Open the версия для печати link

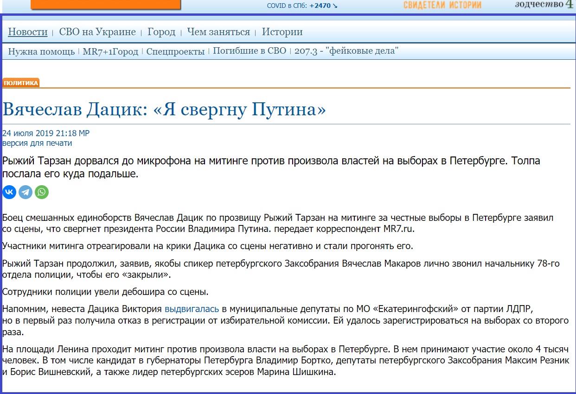coord(37,143)
